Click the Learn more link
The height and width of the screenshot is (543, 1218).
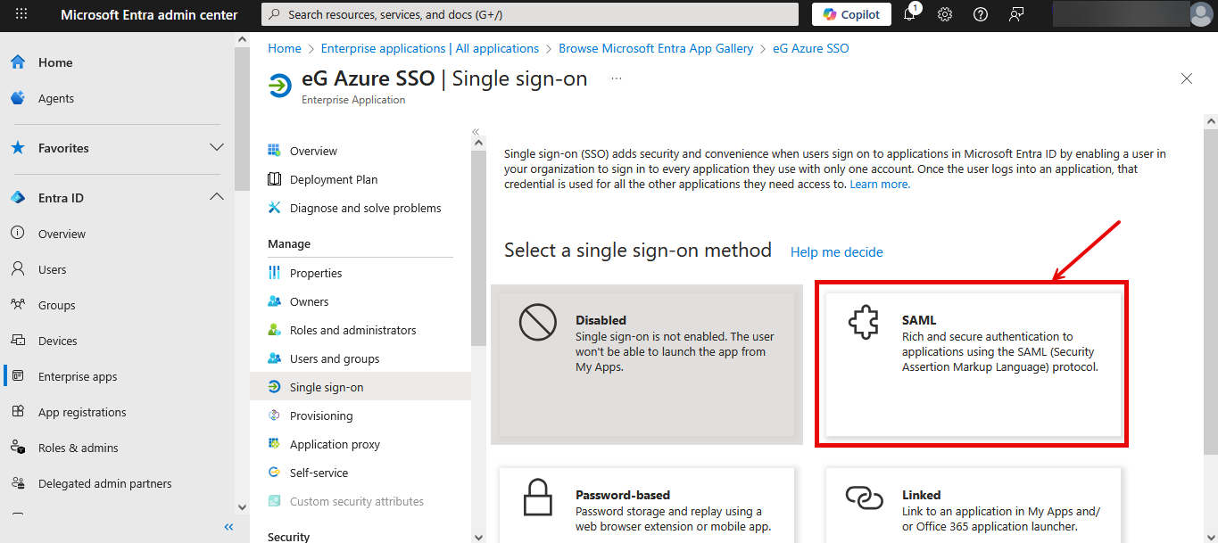coord(879,185)
